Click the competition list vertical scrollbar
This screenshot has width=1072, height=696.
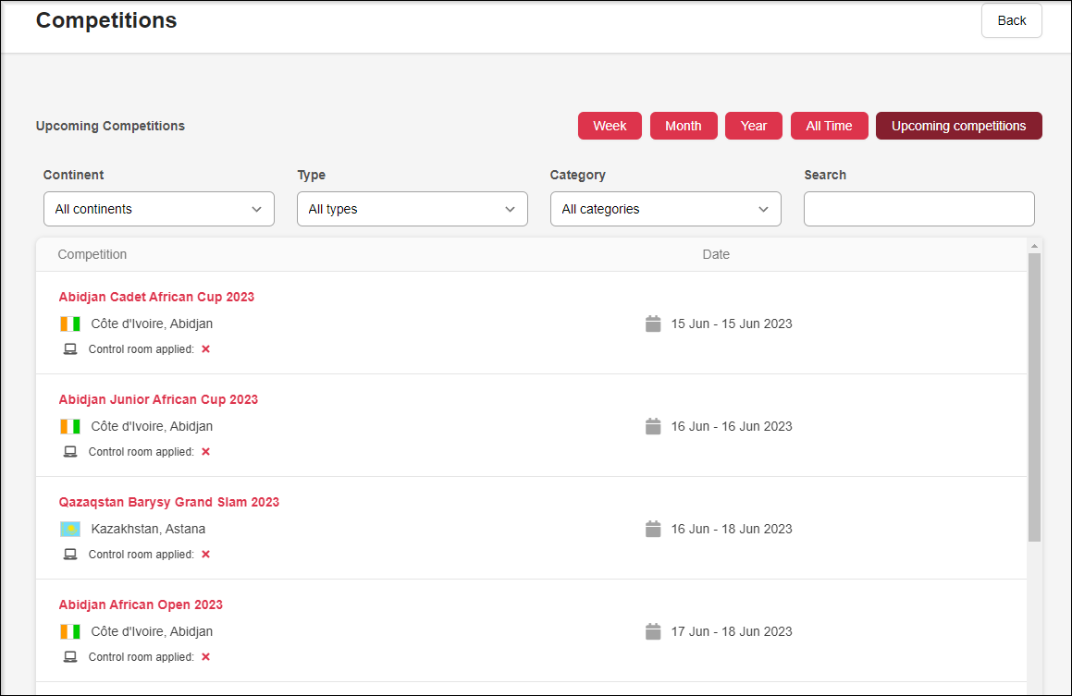(x=1034, y=397)
